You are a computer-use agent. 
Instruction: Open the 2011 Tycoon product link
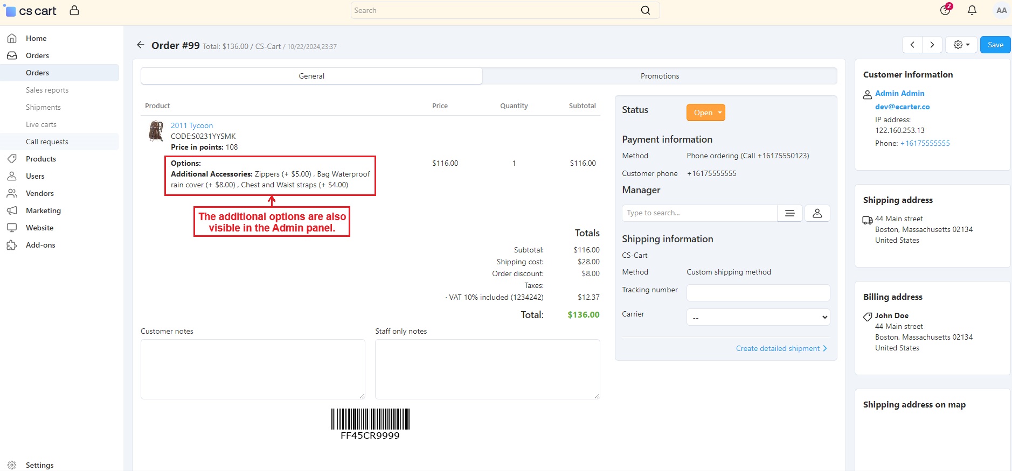pos(192,125)
